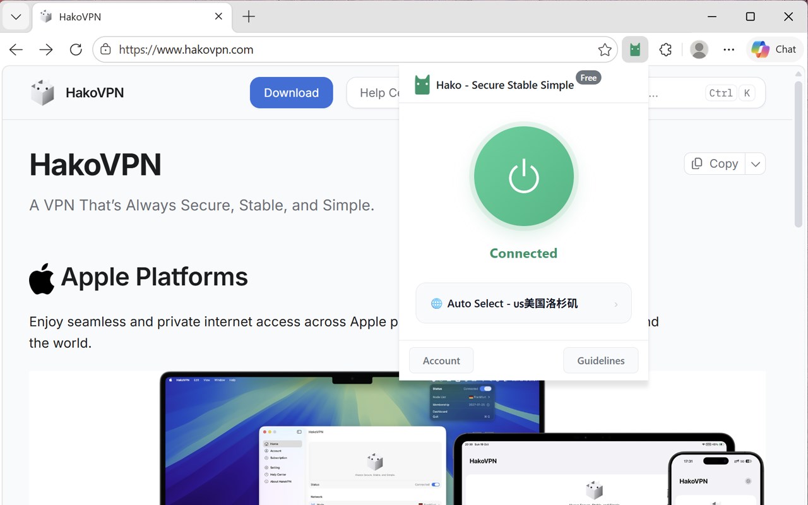
Task: Click the Ctrl K search shortcut hint
Action: tap(730, 93)
